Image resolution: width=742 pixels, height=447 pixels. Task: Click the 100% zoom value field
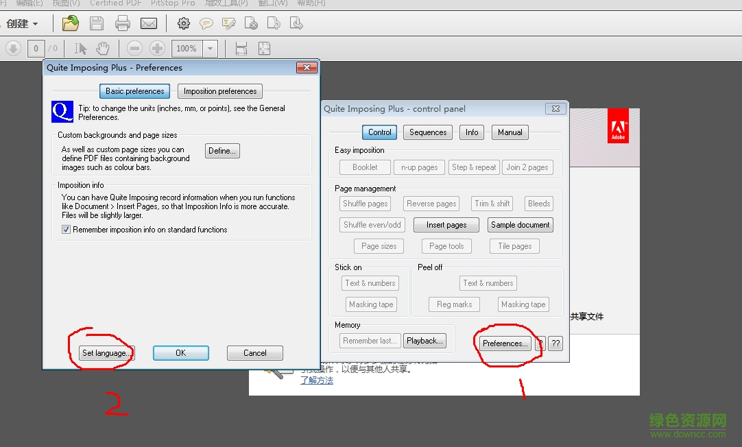(187, 48)
